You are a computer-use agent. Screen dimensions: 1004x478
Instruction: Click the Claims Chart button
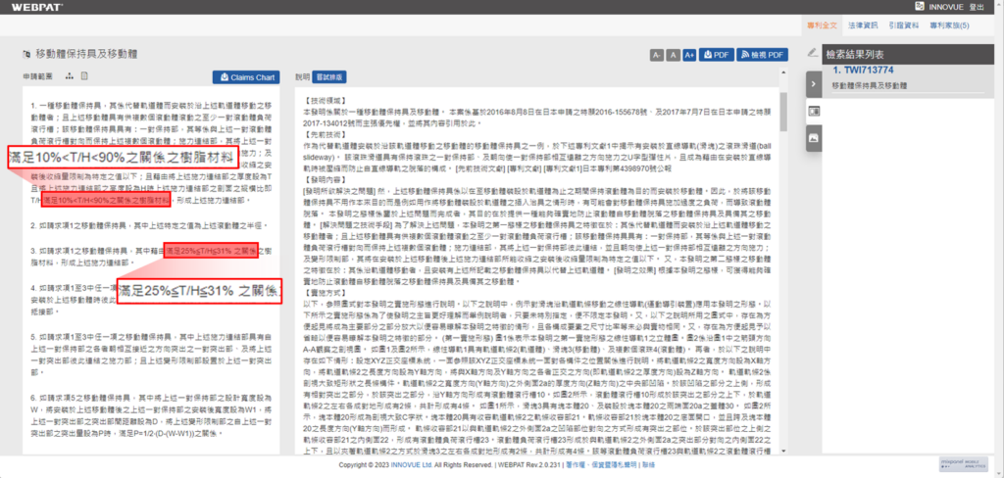click(245, 75)
